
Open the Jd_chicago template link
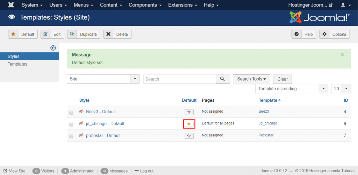click(x=268, y=123)
